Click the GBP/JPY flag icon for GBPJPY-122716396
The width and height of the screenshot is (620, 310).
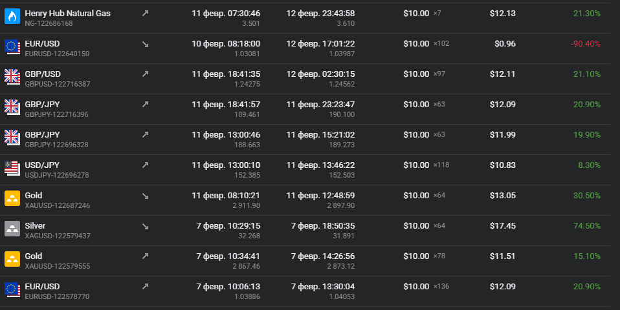pyautogui.click(x=12, y=108)
